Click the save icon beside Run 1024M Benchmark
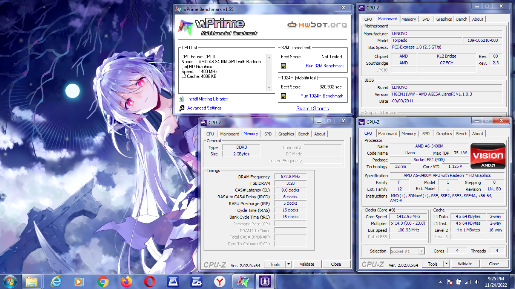515x289 pixels. [x=284, y=96]
